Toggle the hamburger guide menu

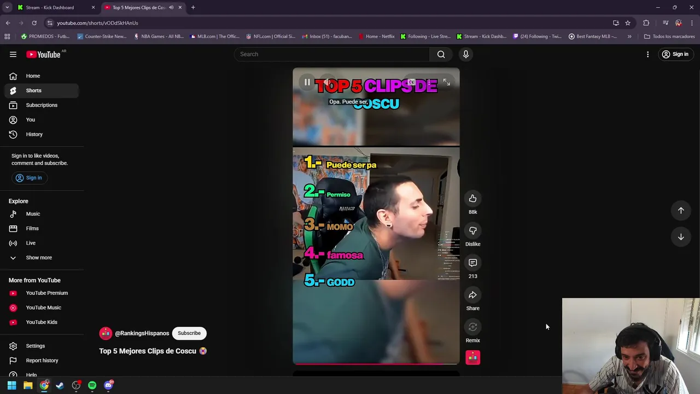pos(13,54)
